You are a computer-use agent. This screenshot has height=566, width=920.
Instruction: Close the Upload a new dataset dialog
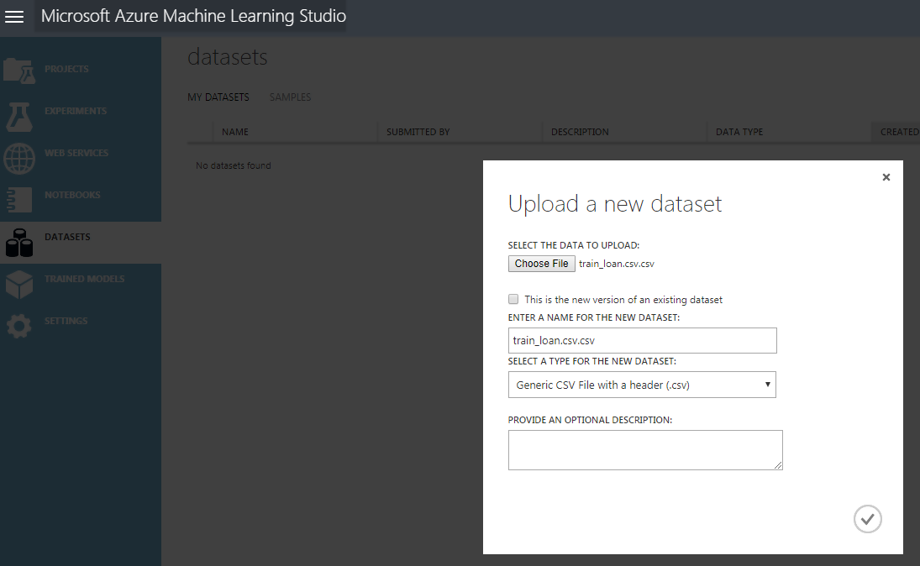click(x=886, y=177)
